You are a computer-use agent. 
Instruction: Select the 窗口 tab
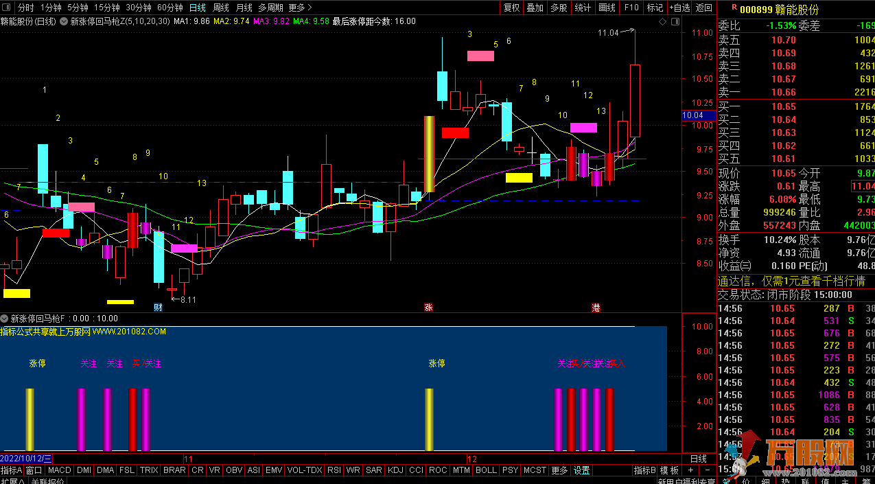pyautogui.click(x=34, y=470)
